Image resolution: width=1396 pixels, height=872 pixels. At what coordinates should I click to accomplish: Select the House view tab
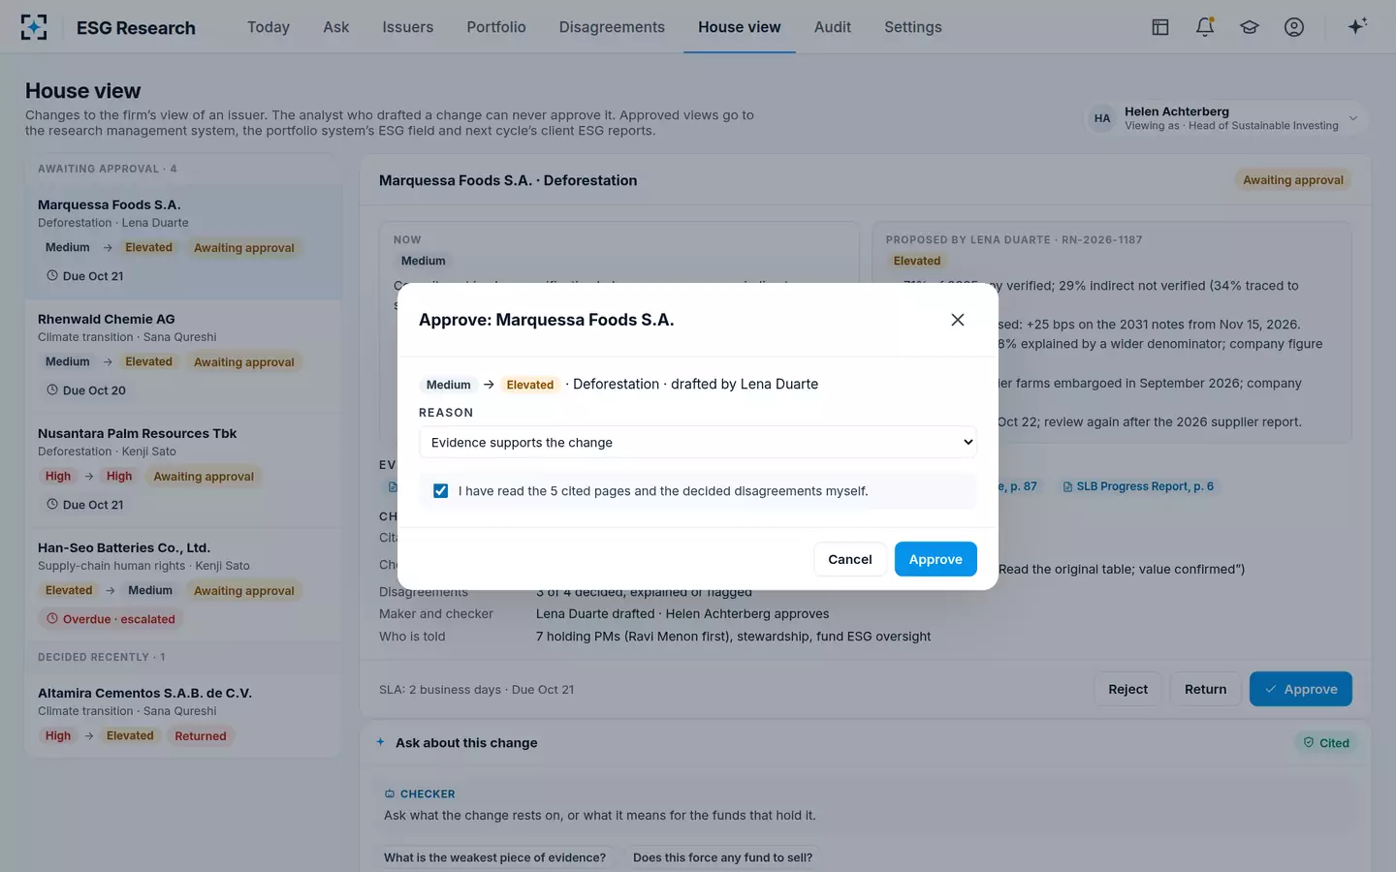click(740, 27)
